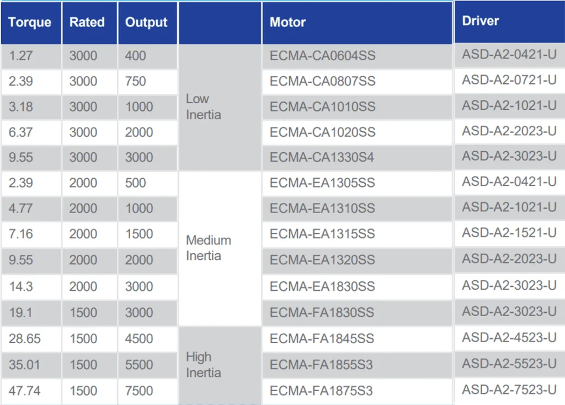The image size is (565, 405).
Task: Select driver ASD-A2-0721-U cell
Action: 509,81
